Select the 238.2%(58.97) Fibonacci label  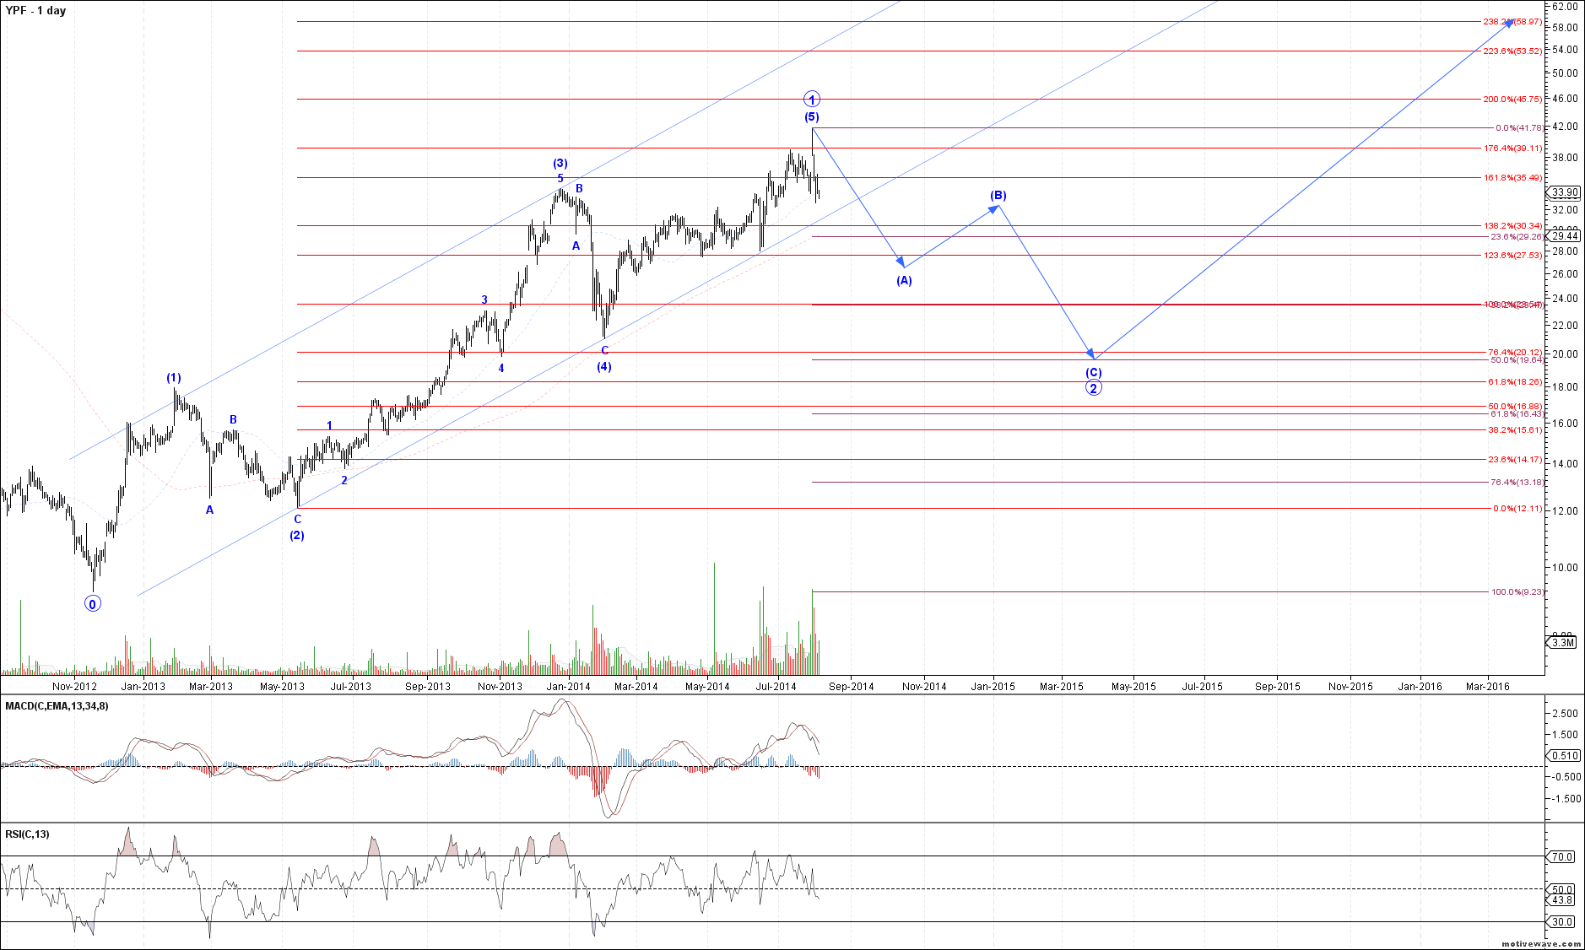click(x=1512, y=21)
